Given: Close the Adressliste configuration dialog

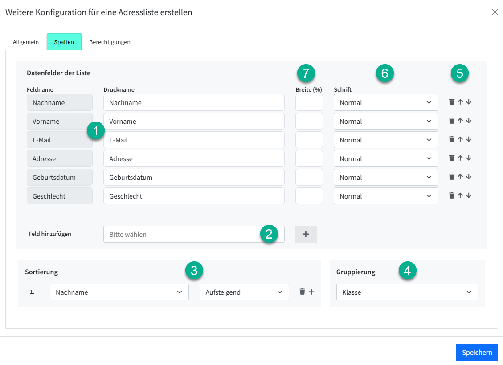Looking at the screenshot, I should coord(495,12).
